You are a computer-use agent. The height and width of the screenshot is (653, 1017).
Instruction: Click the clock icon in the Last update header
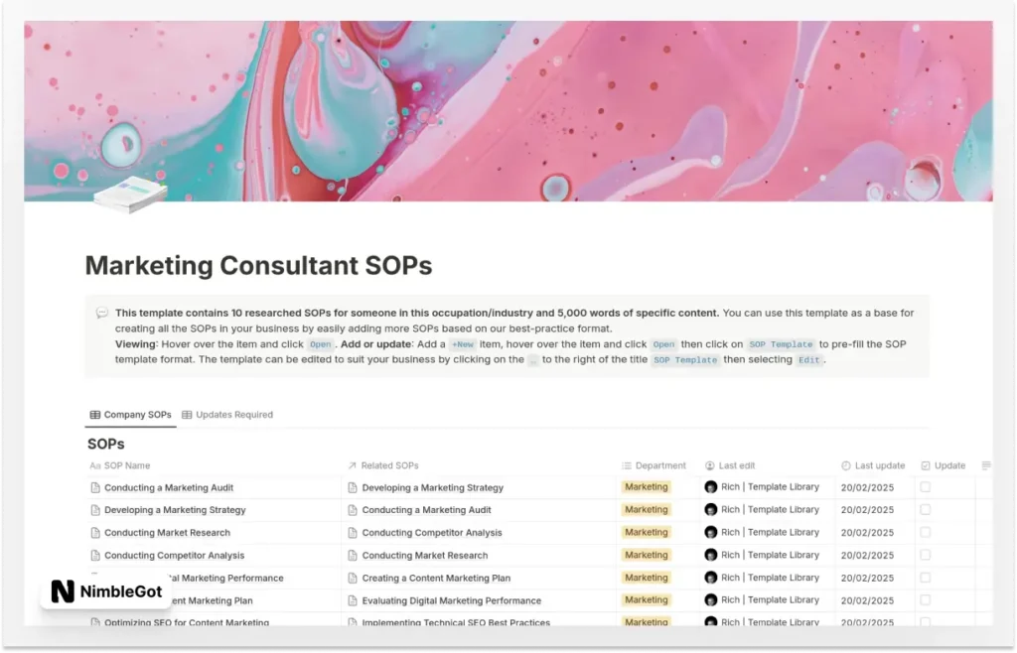[x=845, y=465]
